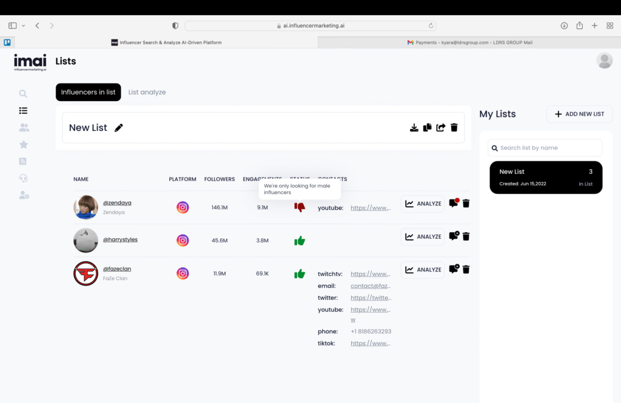Open @zendaya profile link
Screen dimensions: 621x403
tap(117, 202)
